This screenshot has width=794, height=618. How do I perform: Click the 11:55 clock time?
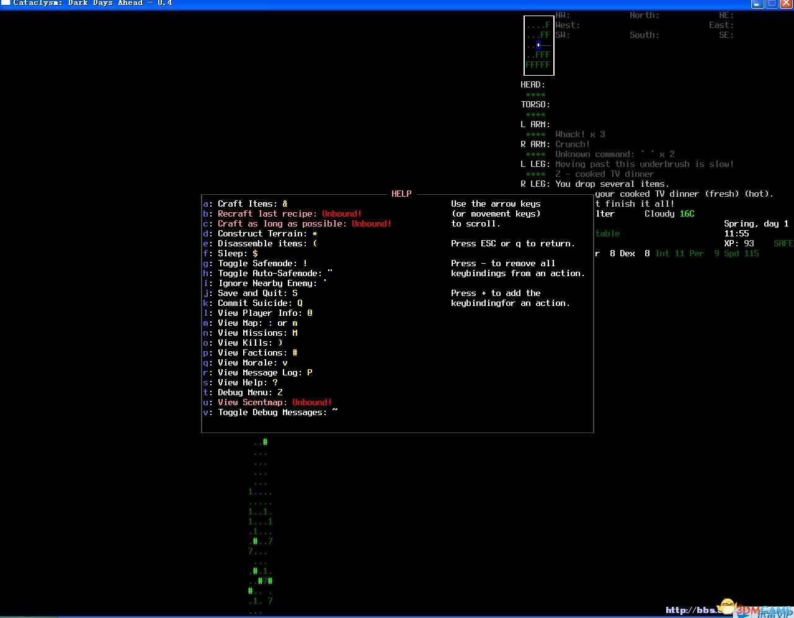736,233
